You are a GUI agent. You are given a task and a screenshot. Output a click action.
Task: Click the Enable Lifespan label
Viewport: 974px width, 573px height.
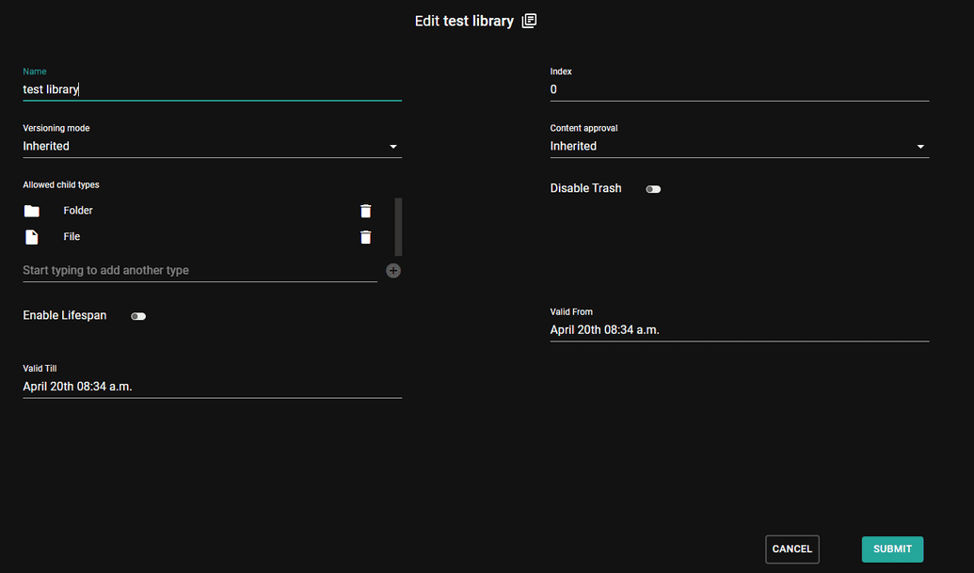coord(65,315)
